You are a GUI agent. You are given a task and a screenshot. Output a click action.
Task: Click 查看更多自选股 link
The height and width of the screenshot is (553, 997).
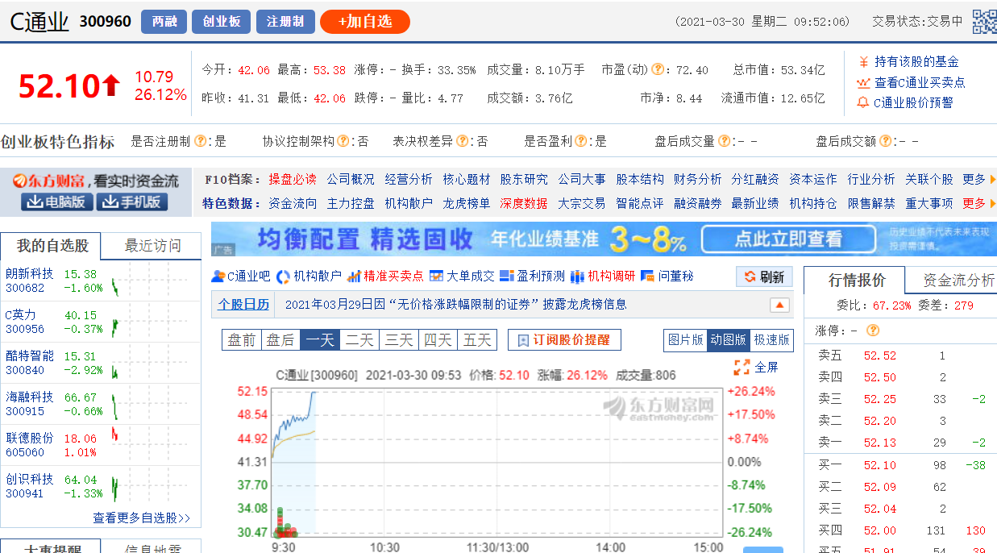pyautogui.click(x=142, y=518)
